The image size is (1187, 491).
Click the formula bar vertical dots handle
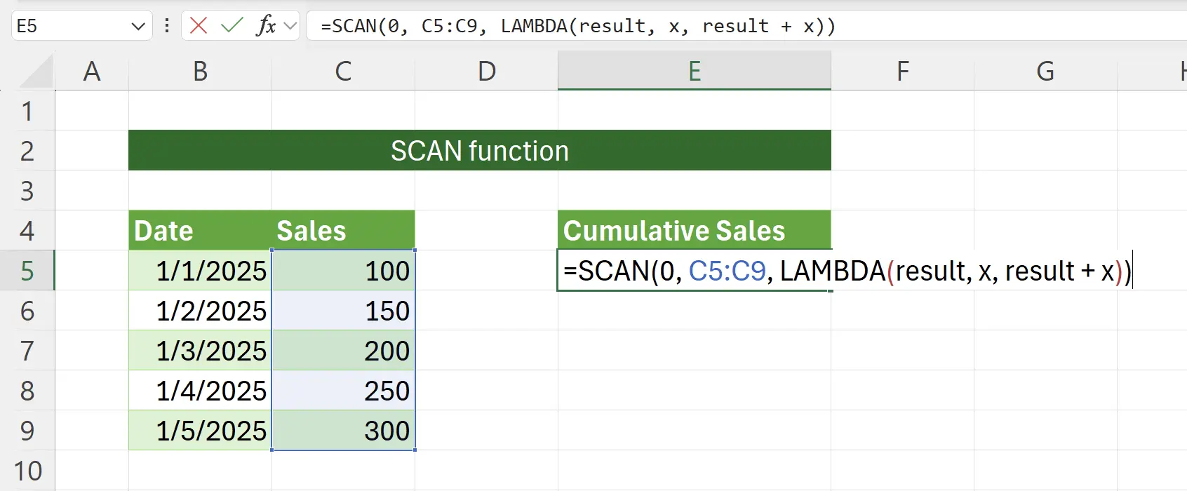coord(167,26)
